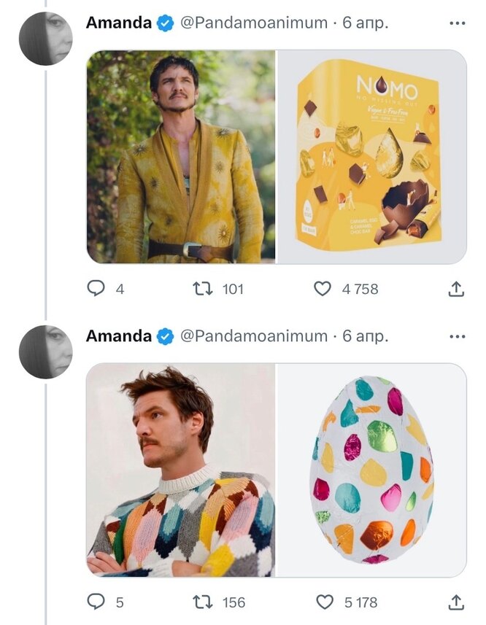Open photo of man in patchwork sweater
This screenshot has width=486, height=625.
click(181, 470)
